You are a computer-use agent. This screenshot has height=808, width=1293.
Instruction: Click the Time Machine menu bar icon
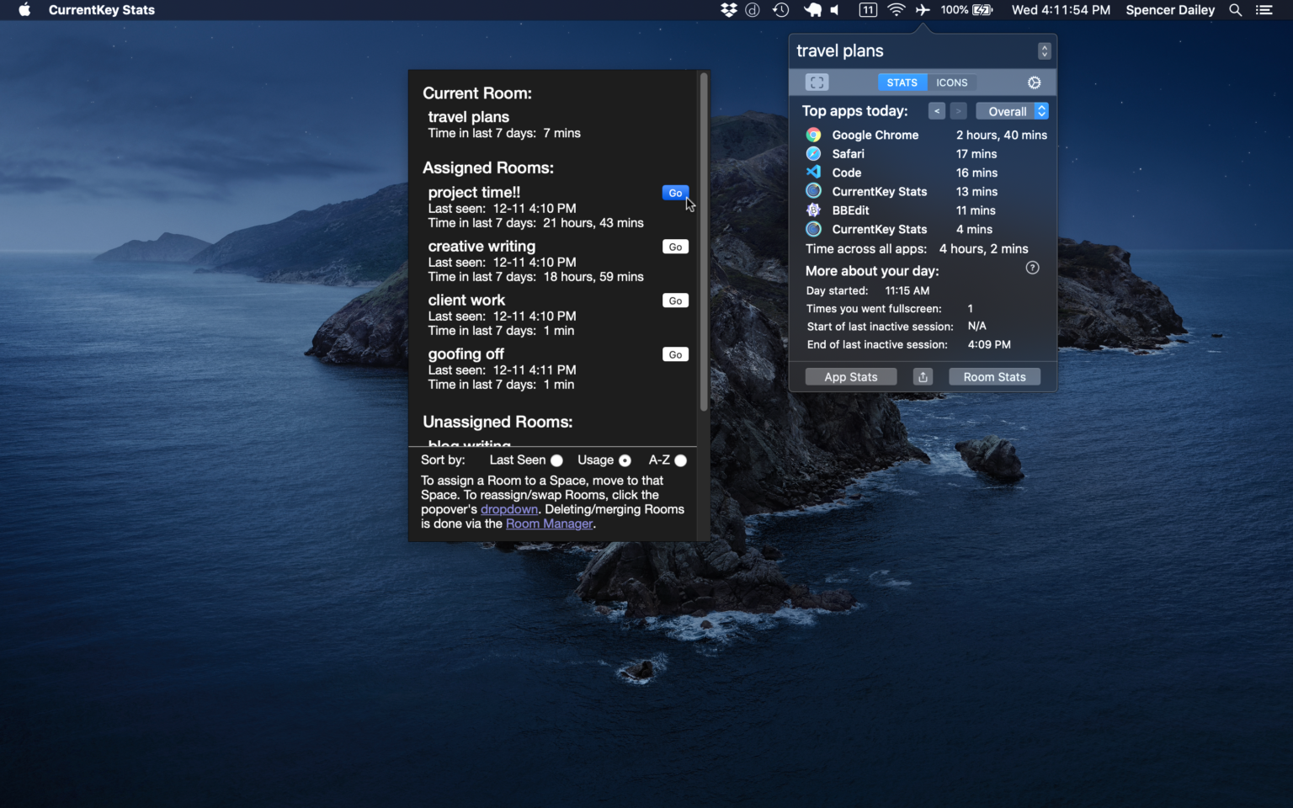point(781,10)
